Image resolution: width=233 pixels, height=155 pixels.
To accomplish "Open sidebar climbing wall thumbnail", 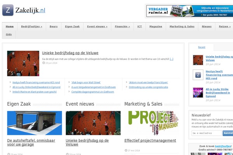I will point(198,60).
